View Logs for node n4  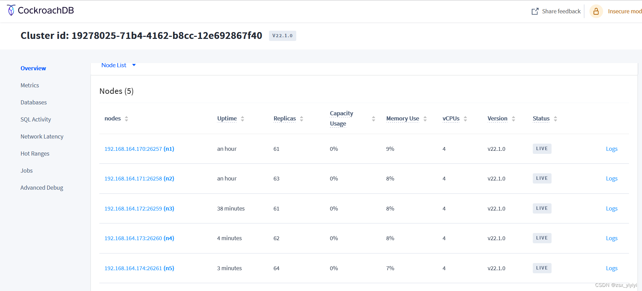pyautogui.click(x=612, y=238)
